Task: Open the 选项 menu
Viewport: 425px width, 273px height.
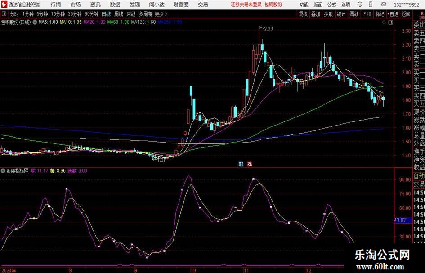Action: pos(345,4)
